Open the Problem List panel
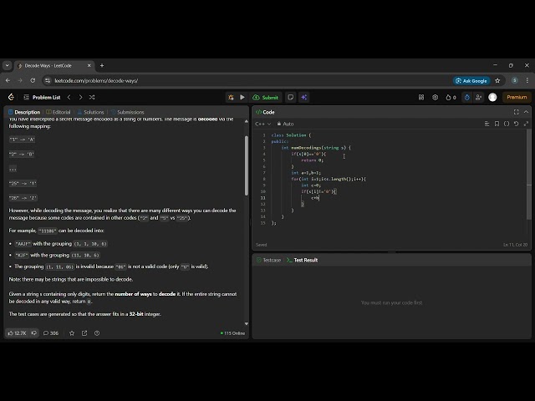The width and height of the screenshot is (535, 401). [43, 97]
